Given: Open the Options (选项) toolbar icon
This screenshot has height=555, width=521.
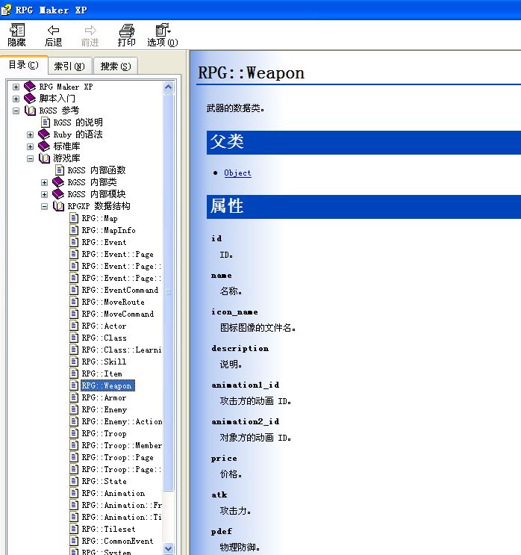Looking at the screenshot, I should click(163, 30).
